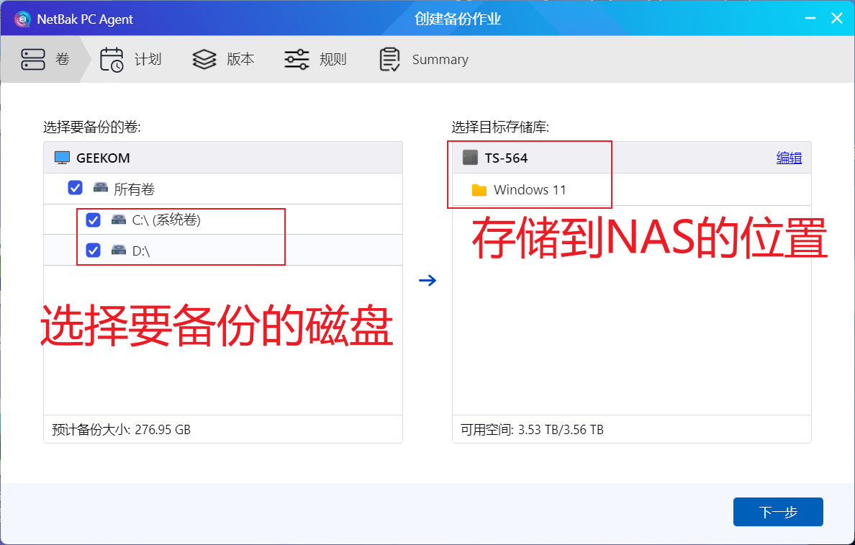Click the GEEKOM computer monitor icon
Screen dimensions: 855x545
click(62, 157)
